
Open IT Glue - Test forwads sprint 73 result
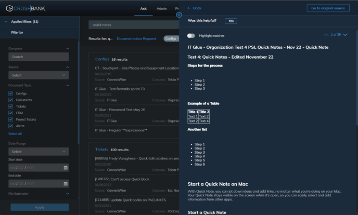[x=120, y=89]
